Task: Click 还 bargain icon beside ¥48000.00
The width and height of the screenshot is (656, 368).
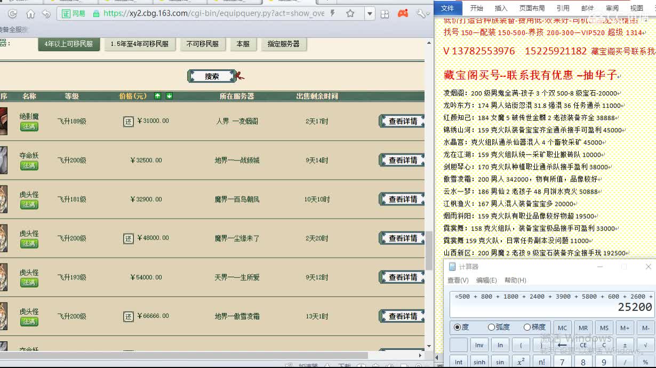Action: pos(128,238)
